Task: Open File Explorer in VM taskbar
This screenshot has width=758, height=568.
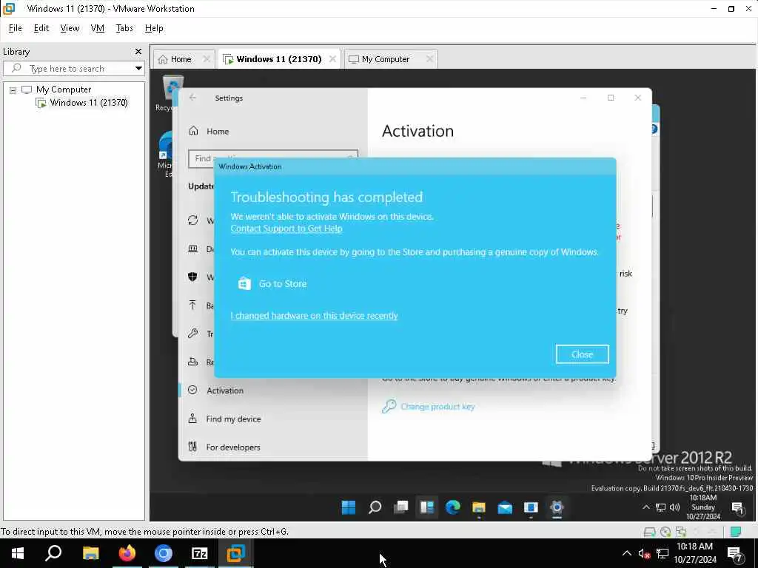Action: (479, 507)
